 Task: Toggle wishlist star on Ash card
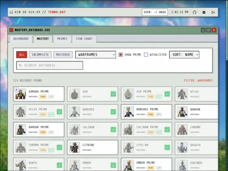(x=70, y=90)
